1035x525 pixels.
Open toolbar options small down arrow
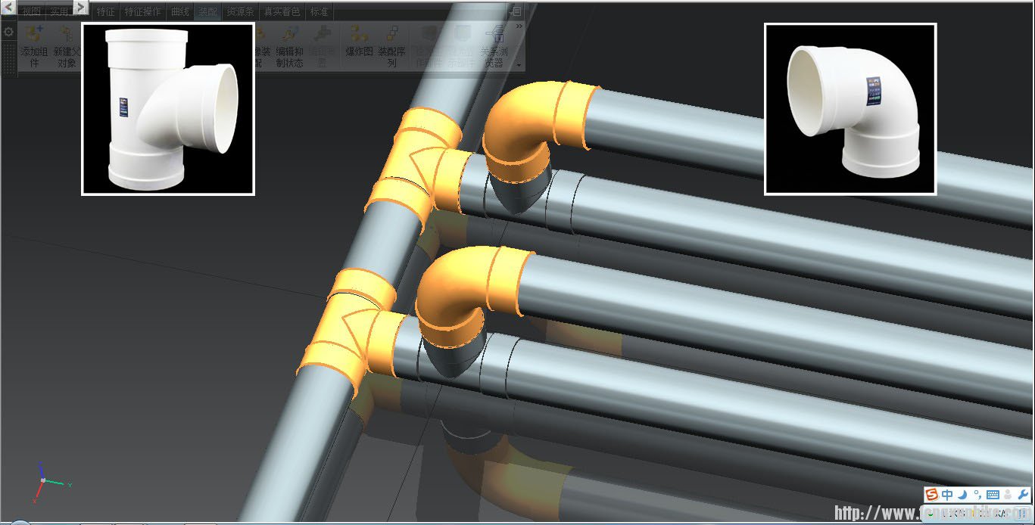point(519,65)
